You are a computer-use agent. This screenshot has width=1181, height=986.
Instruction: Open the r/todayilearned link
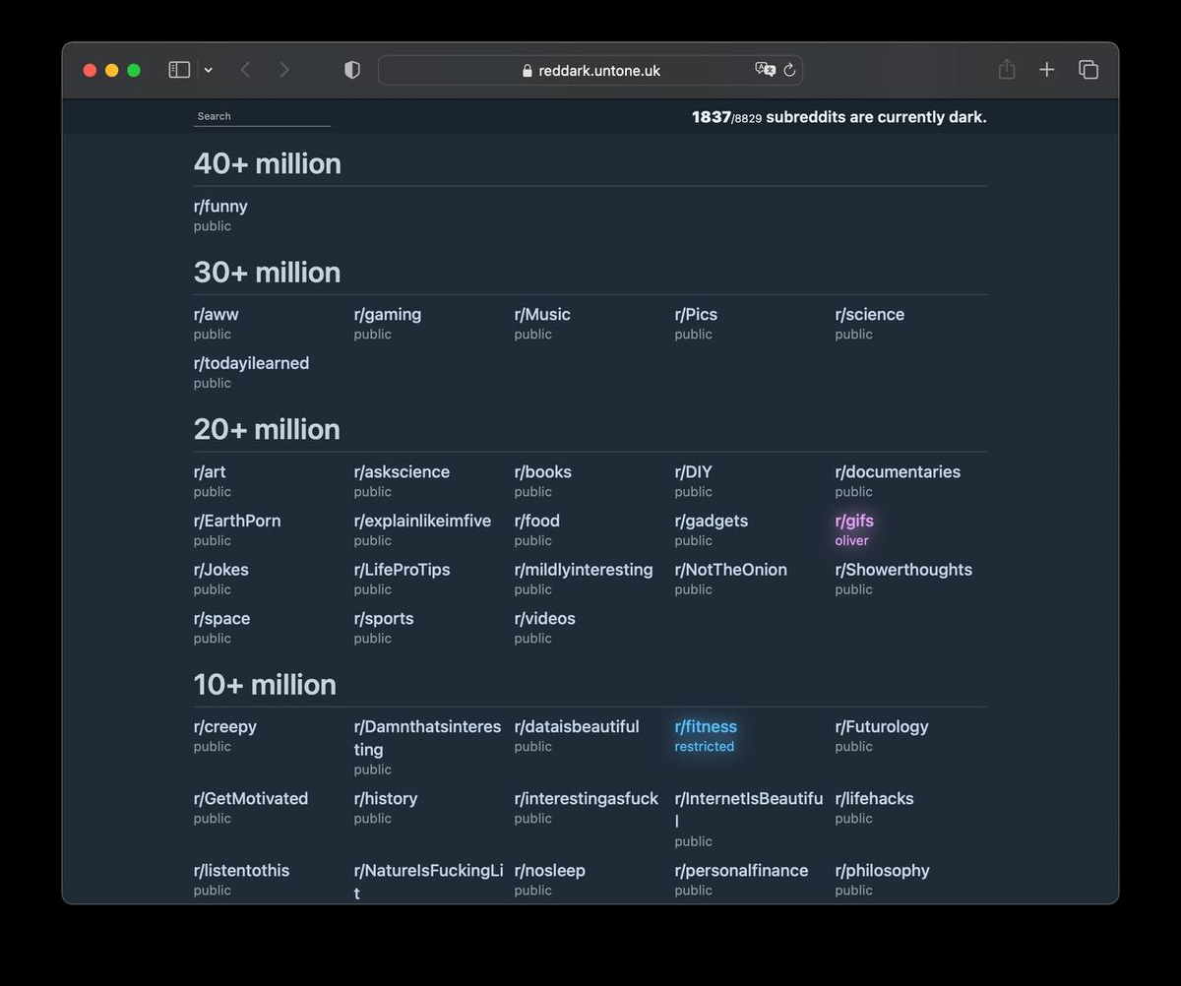pyautogui.click(x=252, y=364)
